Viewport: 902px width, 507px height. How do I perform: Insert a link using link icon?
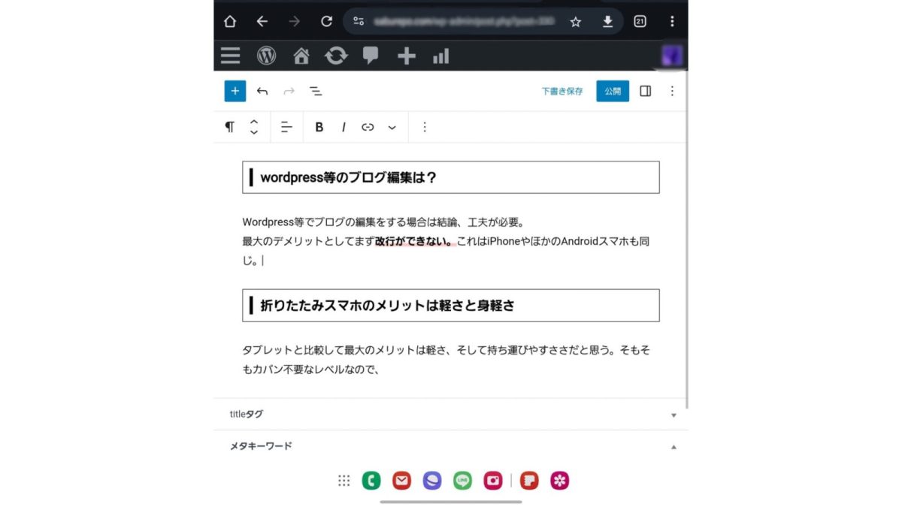tap(368, 127)
